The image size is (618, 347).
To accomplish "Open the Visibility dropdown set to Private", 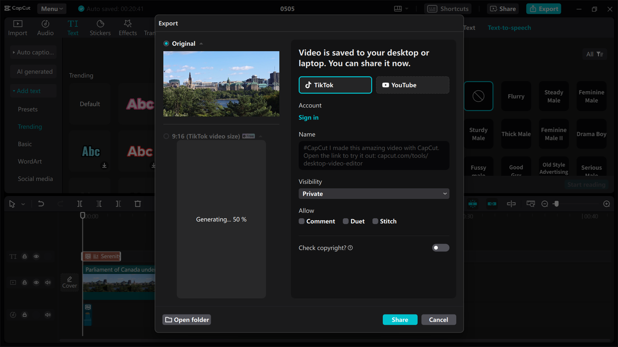I will coord(374,194).
